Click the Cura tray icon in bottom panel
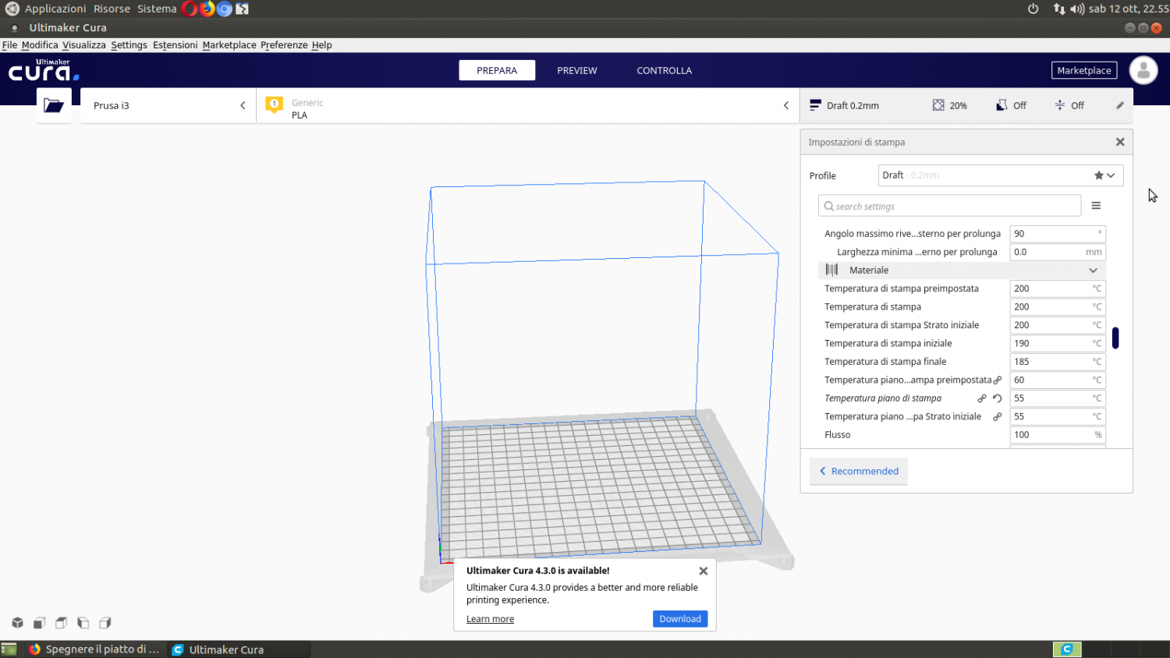The image size is (1170, 658). (1067, 649)
